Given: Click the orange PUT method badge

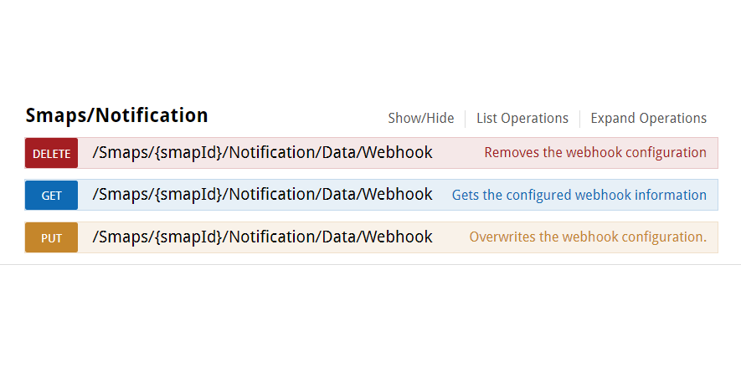Looking at the screenshot, I should pos(51,237).
